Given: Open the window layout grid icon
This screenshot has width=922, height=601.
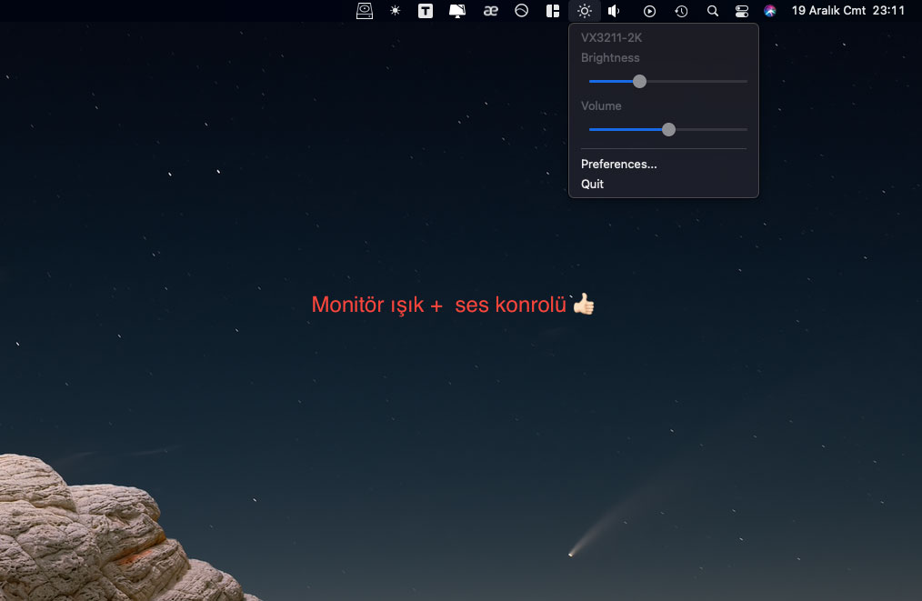Looking at the screenshot, I should tap(552, 11).
